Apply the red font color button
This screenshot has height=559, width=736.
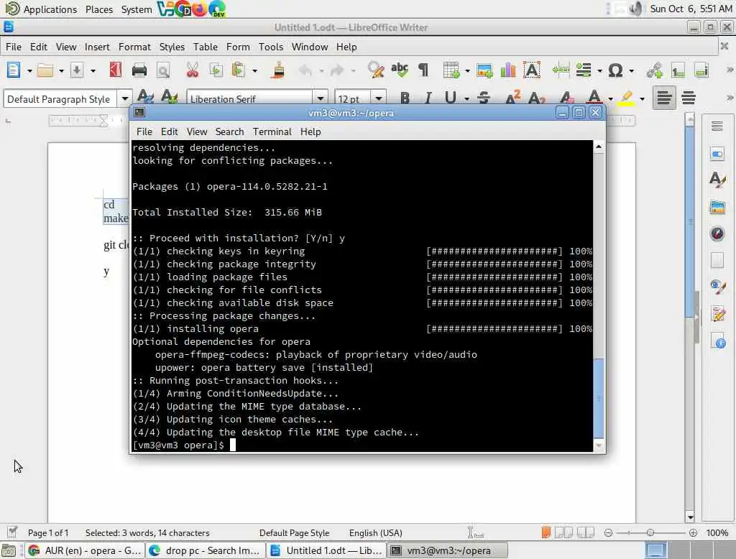click(594, 98)
